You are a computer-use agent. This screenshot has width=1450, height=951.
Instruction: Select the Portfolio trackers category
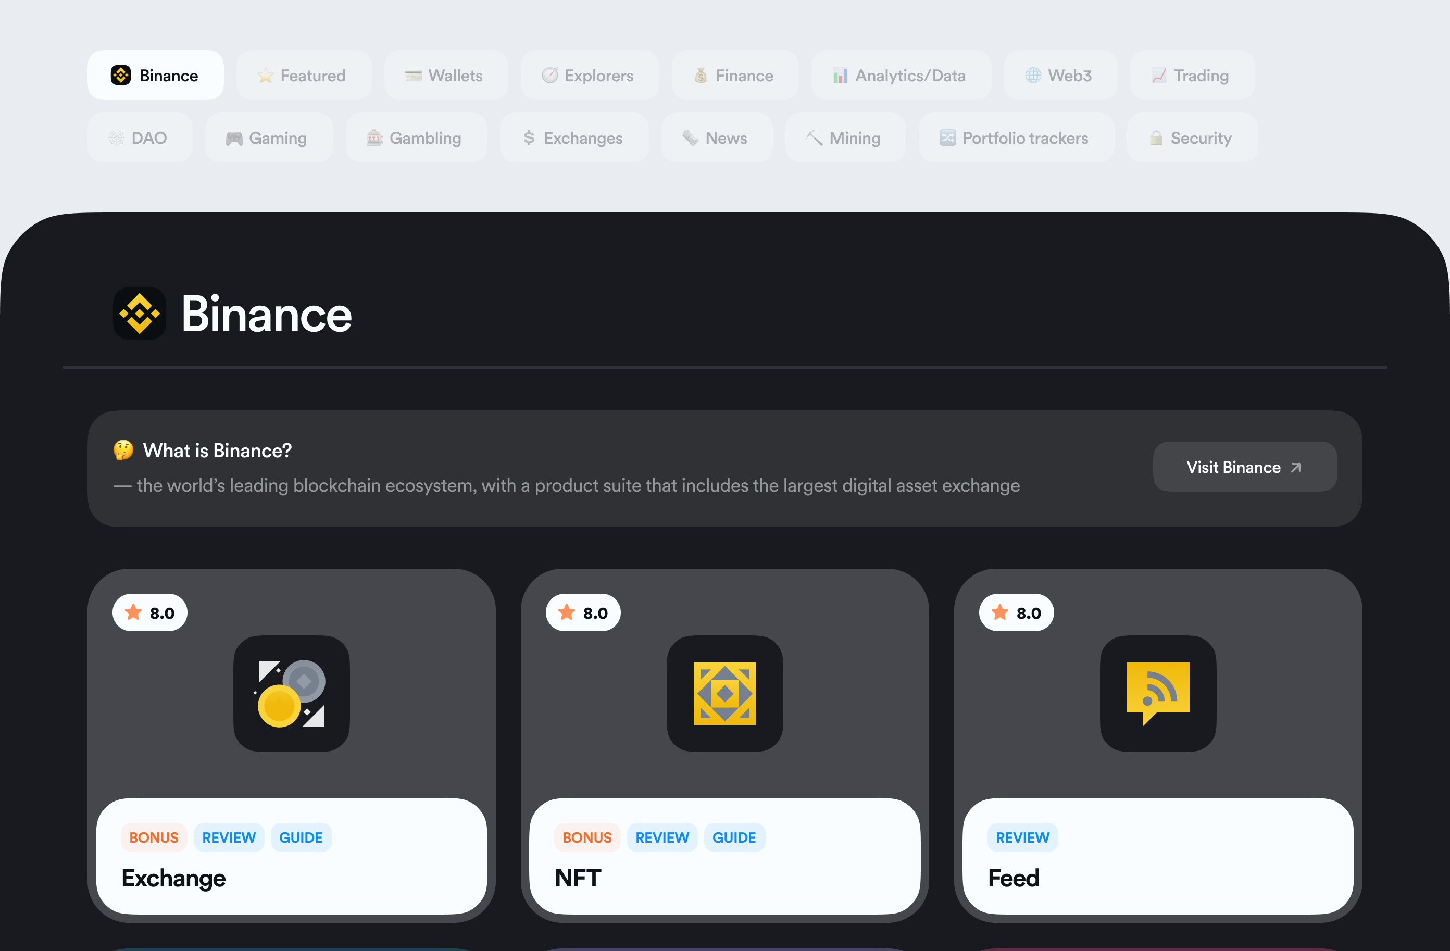[x=1015, y=139]
